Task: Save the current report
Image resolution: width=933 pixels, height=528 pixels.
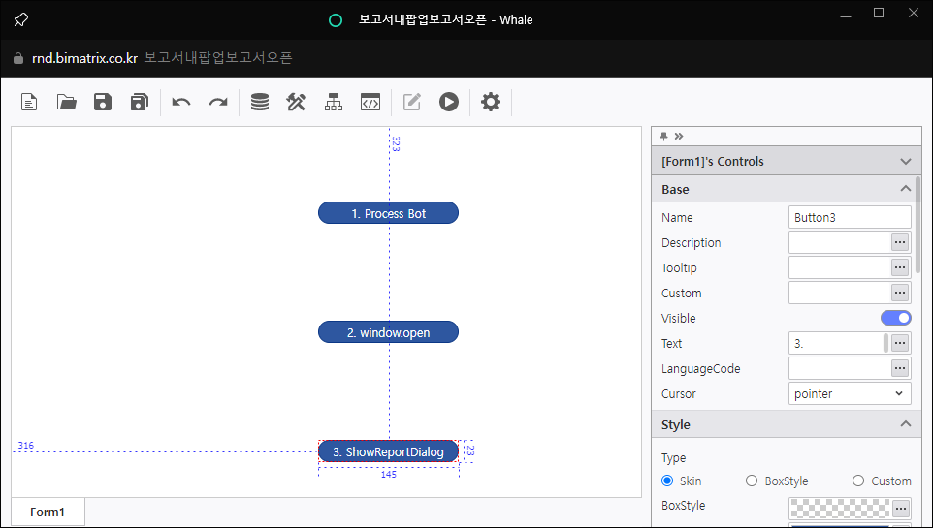Action: pyautogui.click(x=103, y=103)
